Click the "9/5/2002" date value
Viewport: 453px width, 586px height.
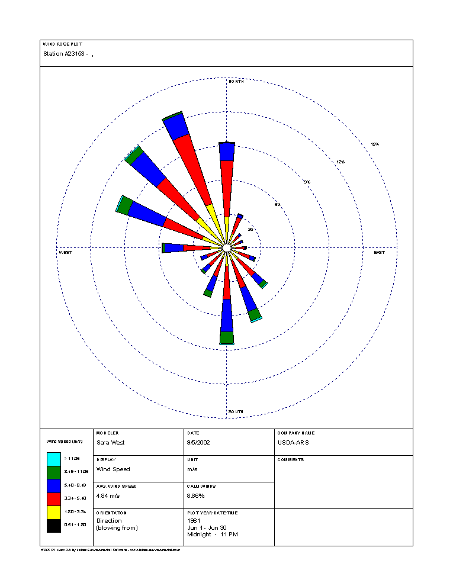[198, 443]
